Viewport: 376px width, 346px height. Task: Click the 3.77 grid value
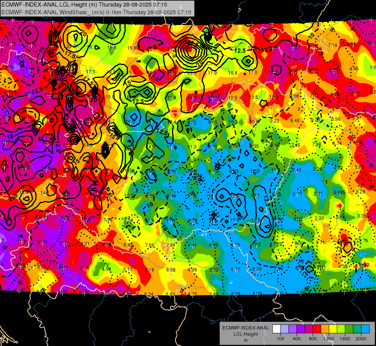click(297, 195)
